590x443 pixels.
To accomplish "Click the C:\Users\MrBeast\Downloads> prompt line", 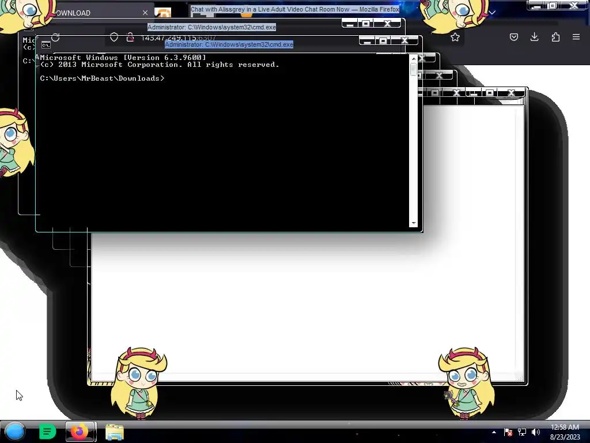I will (x=103, y=78).
